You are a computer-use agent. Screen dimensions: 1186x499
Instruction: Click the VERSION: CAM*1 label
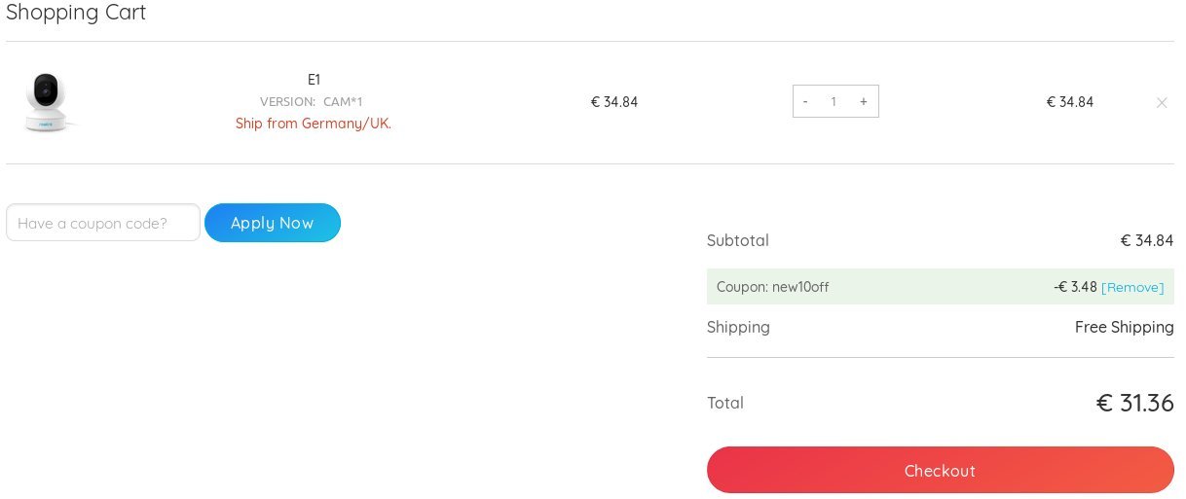(x=312, y=101)
